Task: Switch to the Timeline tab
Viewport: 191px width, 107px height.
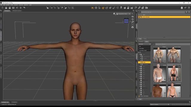Action: (14, 102)
